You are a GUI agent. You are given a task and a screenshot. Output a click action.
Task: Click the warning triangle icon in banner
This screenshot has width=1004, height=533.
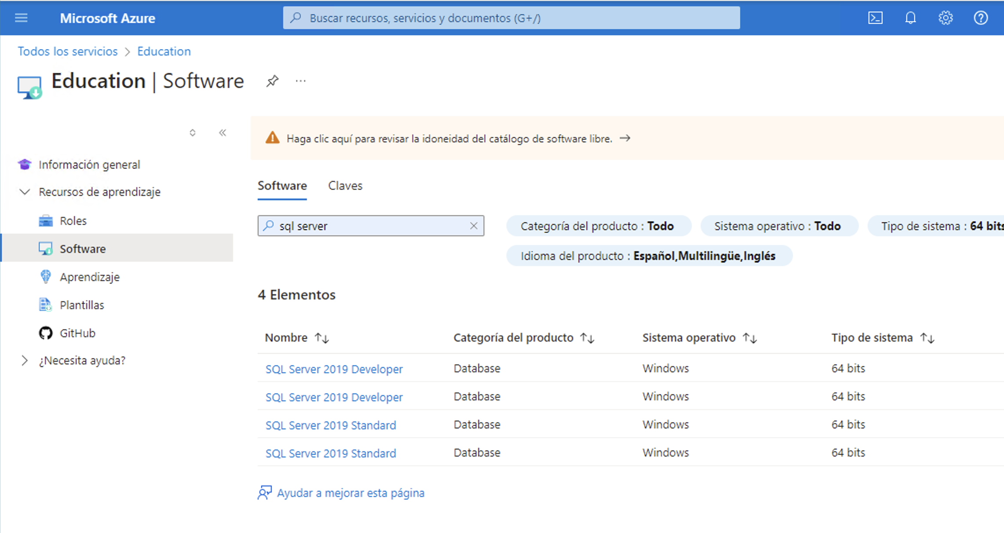click(x=273, y=138)
